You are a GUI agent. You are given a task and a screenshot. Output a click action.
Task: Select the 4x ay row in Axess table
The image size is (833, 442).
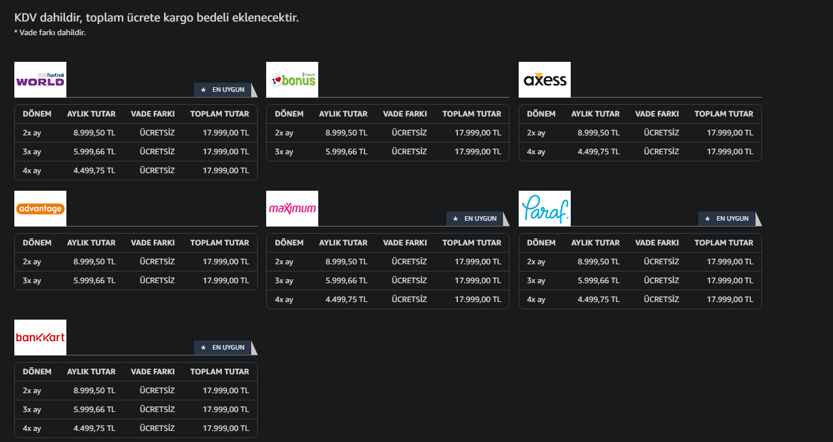click(640, 152)
